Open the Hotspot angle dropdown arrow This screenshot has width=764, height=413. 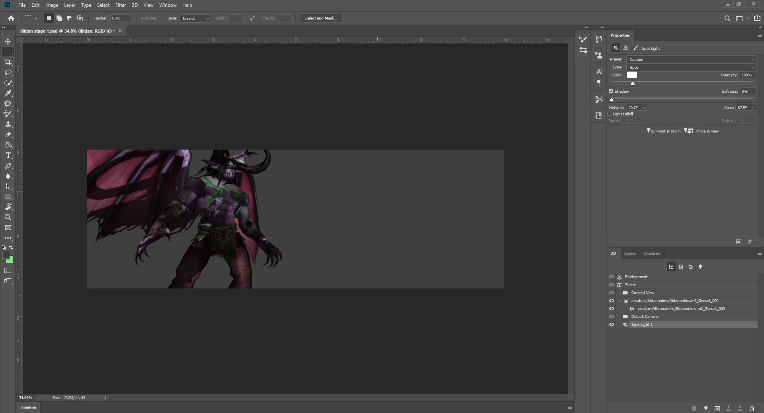click(x=644, y=108)
